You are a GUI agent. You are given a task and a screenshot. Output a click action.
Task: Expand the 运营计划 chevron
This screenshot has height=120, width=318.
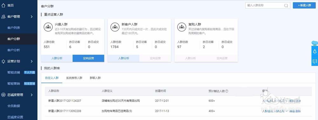(x=31, y=61)
